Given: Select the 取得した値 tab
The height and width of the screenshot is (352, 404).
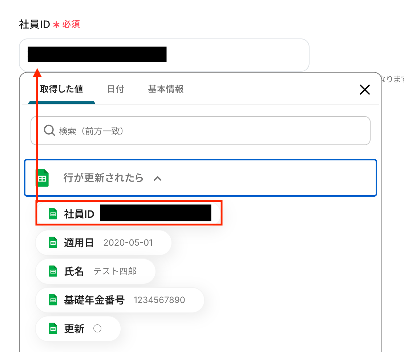Looking at the screenshot, I should point(61,89).
